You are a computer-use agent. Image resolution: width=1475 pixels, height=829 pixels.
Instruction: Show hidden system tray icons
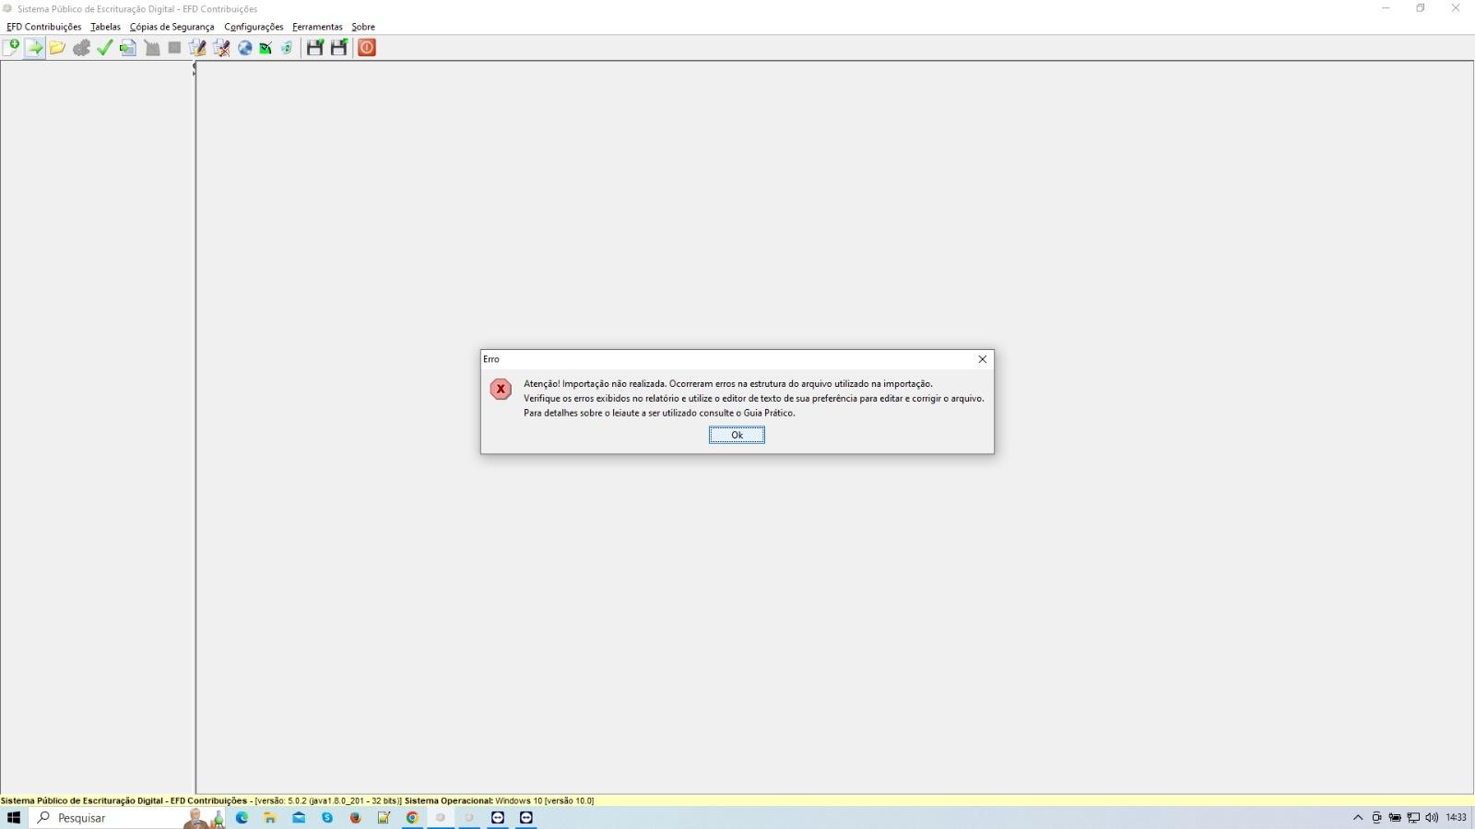(x=1357, y=818)
